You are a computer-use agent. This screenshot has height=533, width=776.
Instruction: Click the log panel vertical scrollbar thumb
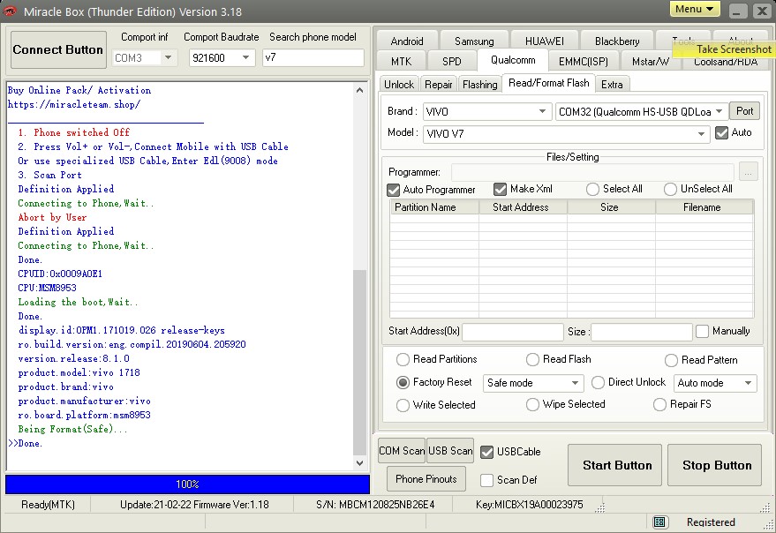point(360,362)
